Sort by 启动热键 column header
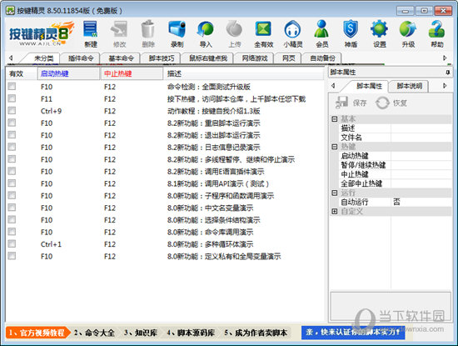This screenshot has height=346, width=458. click(68, 73)
